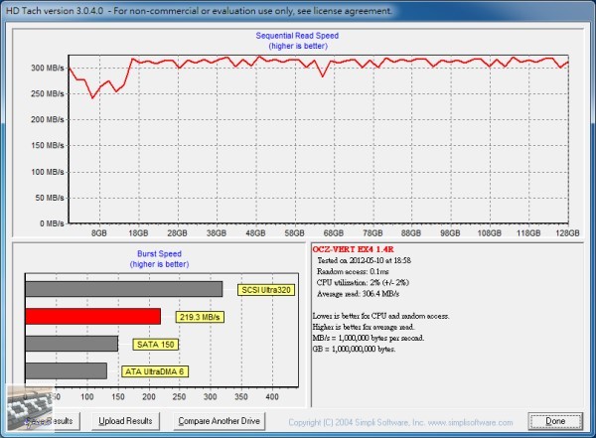Click the burst axis value 200
The image size is (596, 438).
[x=149, y=397]
